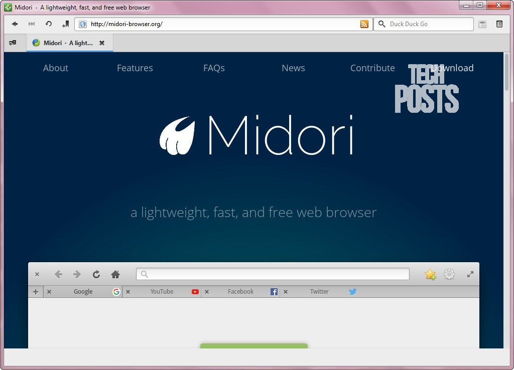Focus the URL address field
514x370 pixels.
tap(223, 24)
